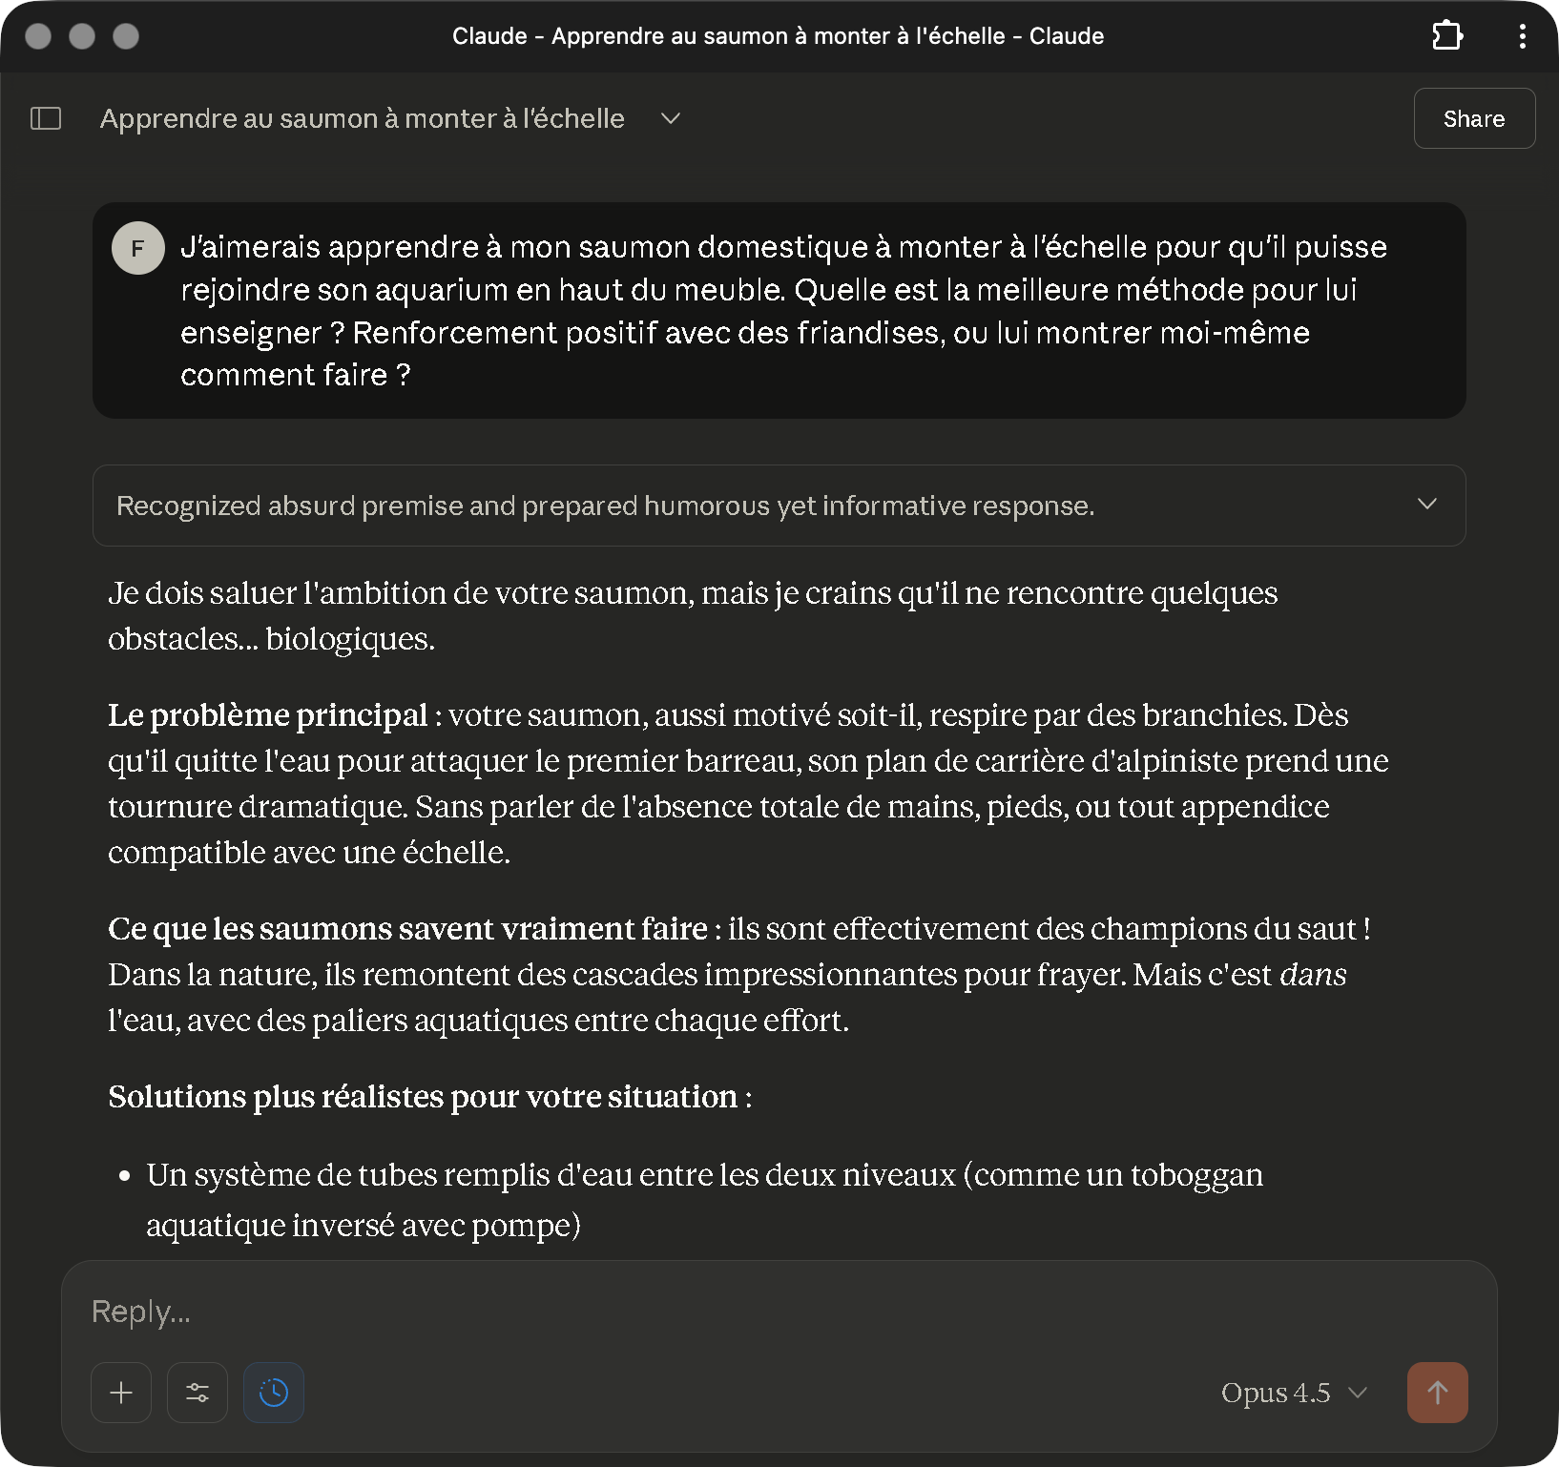Image resolution: width=1559 pixels, height=1467 pixels.
Task: Open the Opus 4.5 model selector
Action: pyautogui.click(x=1293, y=1393)
